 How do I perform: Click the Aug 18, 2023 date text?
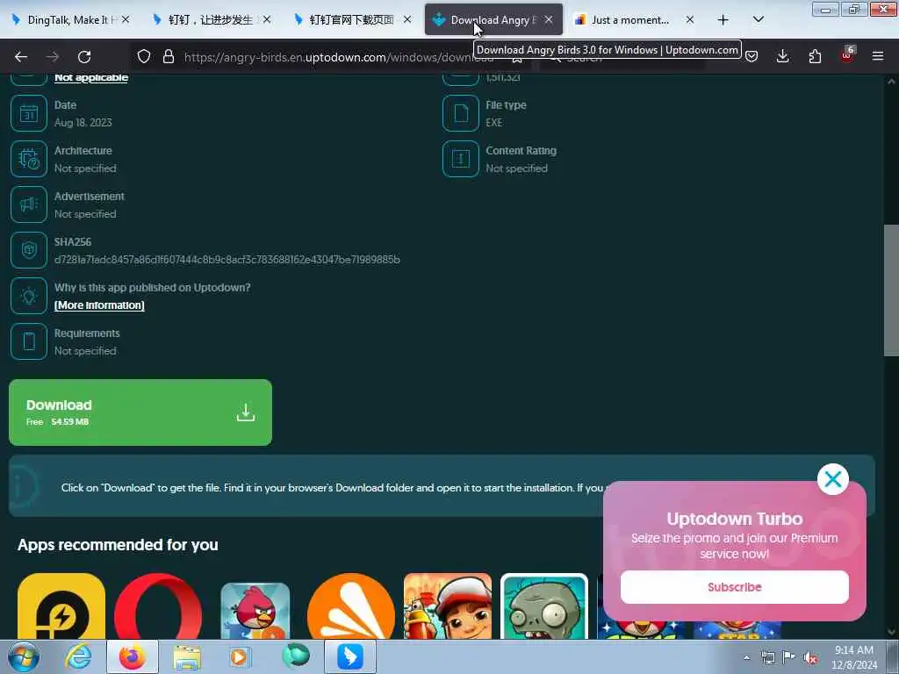(83, 123)
